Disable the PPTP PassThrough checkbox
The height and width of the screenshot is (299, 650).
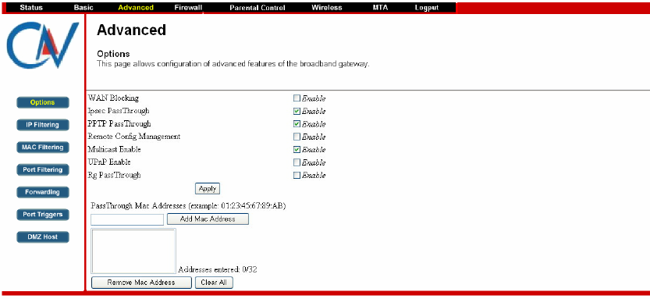[297, 124]
